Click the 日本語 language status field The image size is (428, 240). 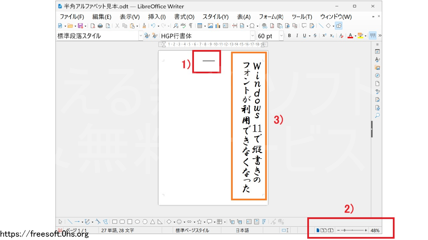(243, 230)
